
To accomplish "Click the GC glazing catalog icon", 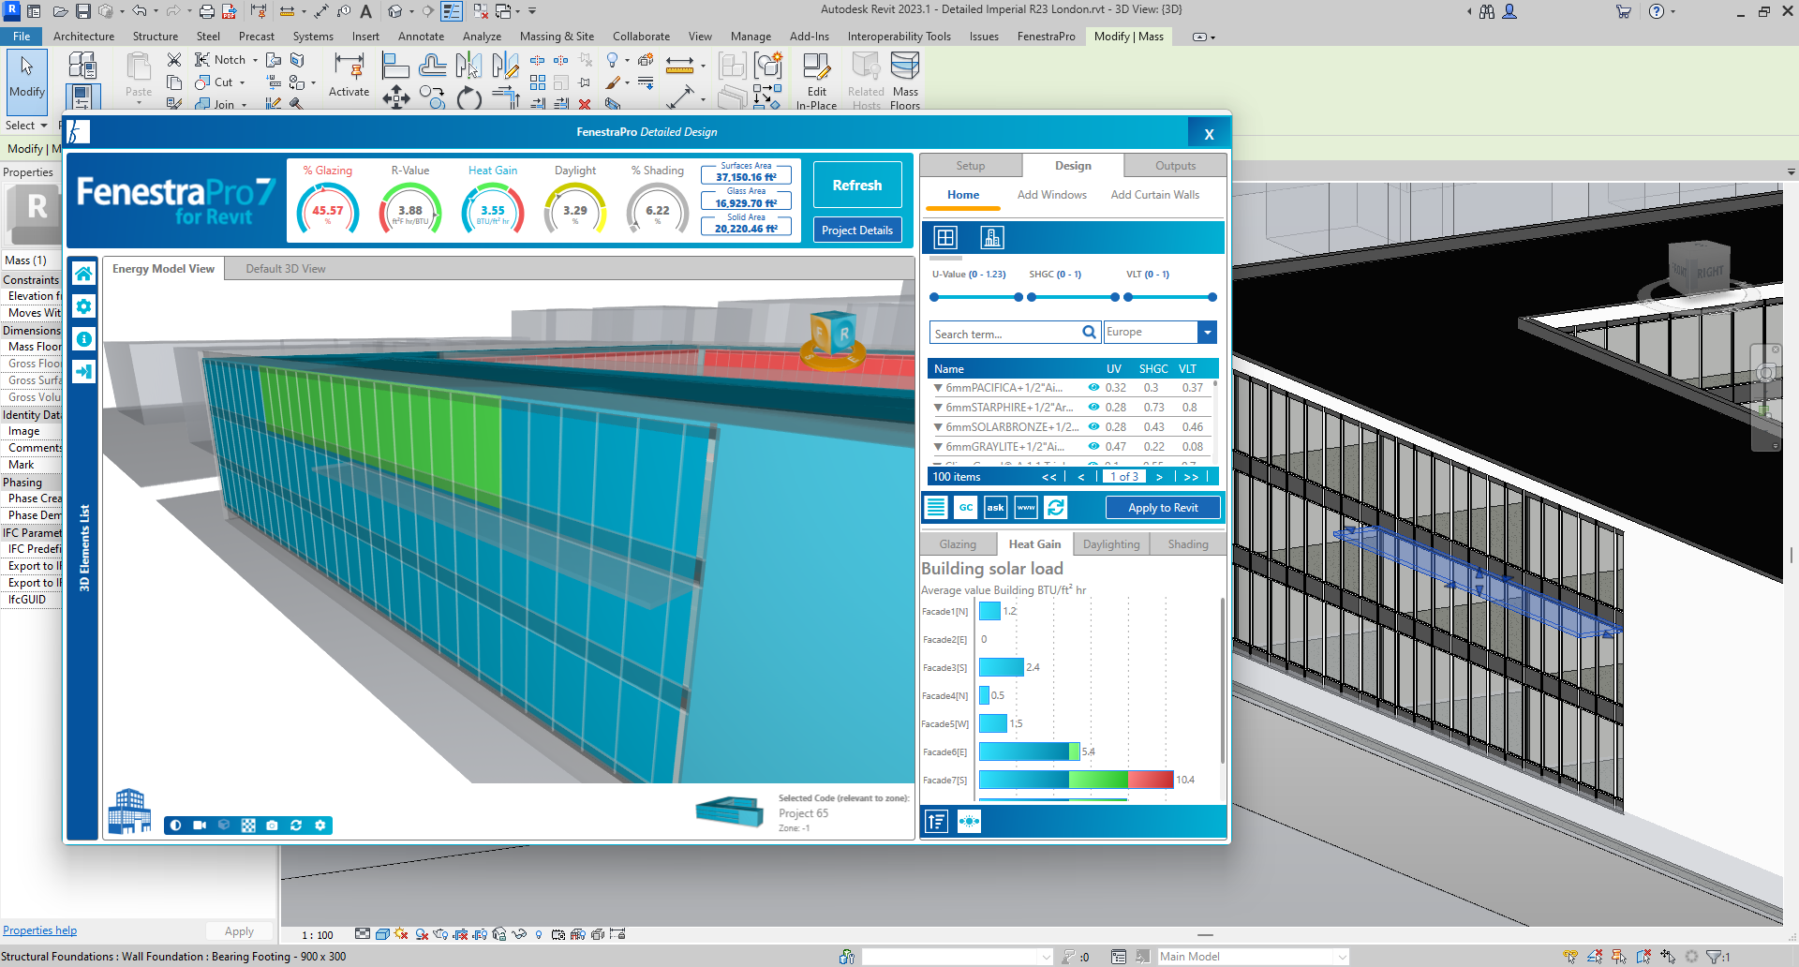I will (966, 508).
